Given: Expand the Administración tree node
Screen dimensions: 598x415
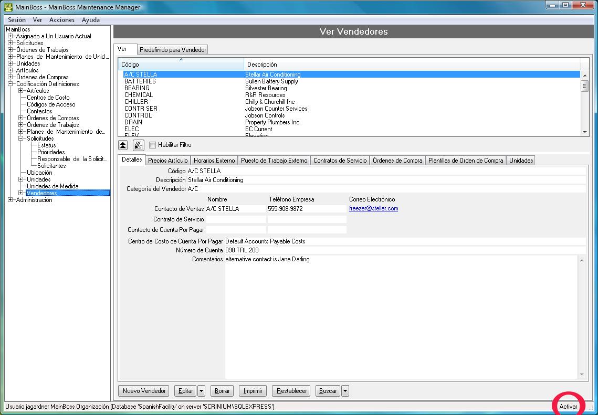Looking at the screenshot, I should (x=11, y=200).
